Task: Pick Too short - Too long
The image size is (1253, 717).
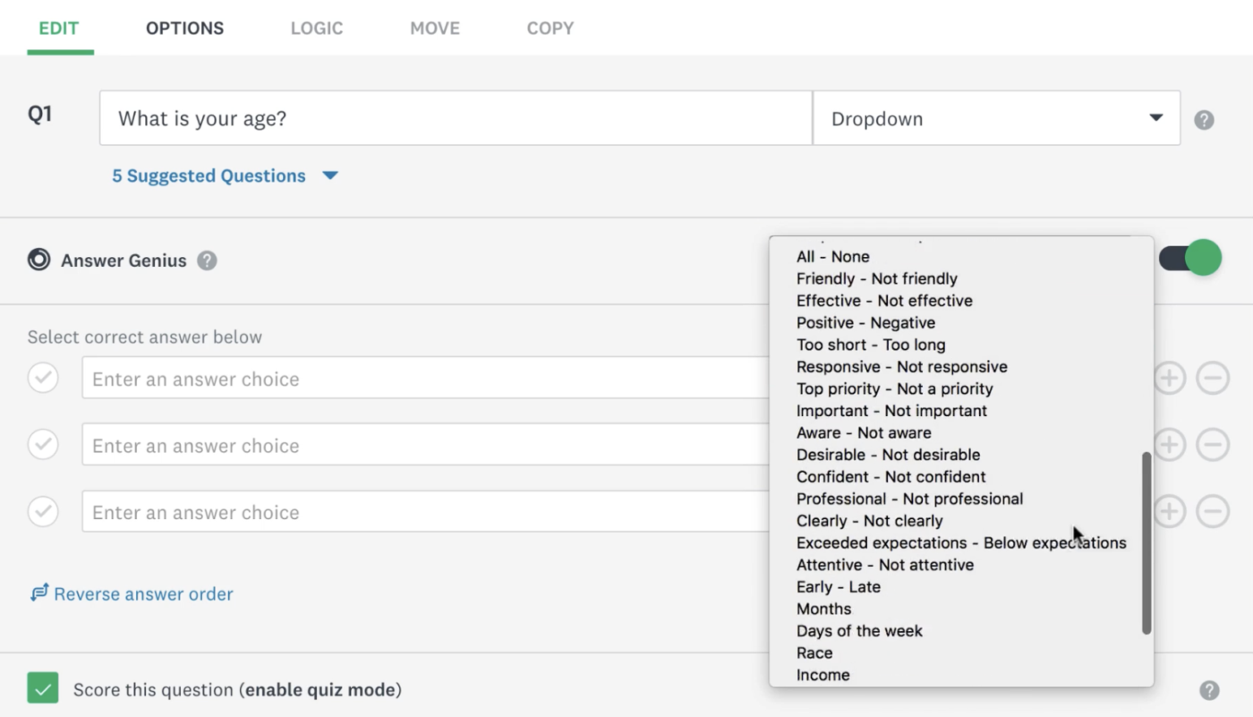Action: tap(871, 345)
